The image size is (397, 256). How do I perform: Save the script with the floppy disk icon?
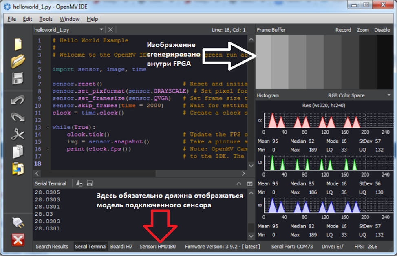(18, 78)
